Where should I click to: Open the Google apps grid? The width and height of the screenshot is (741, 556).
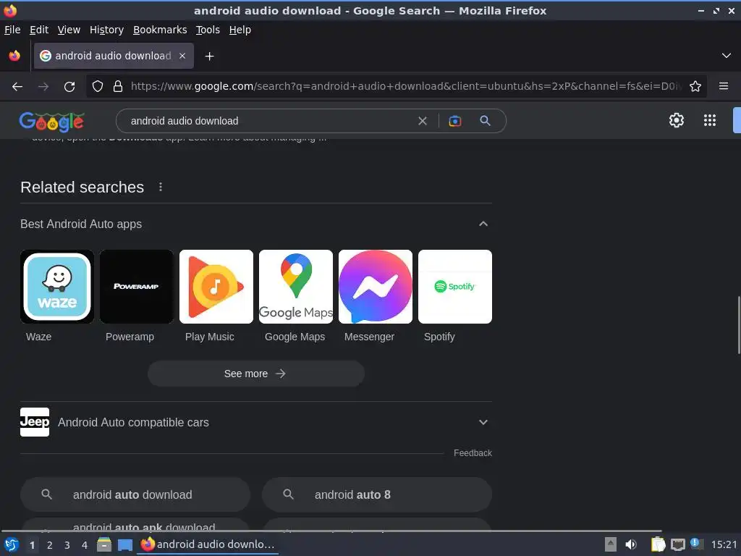pos(710,120)
